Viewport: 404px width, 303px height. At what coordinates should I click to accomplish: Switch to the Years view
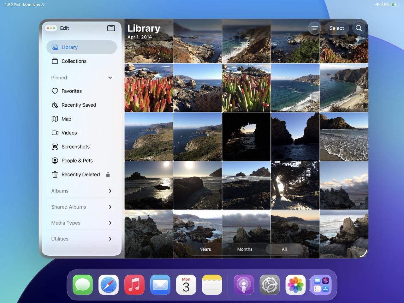205,249
